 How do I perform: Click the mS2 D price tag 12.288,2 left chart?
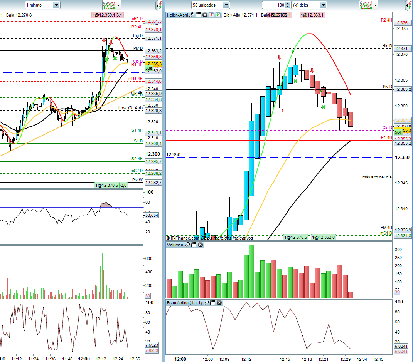pos(153,173)
